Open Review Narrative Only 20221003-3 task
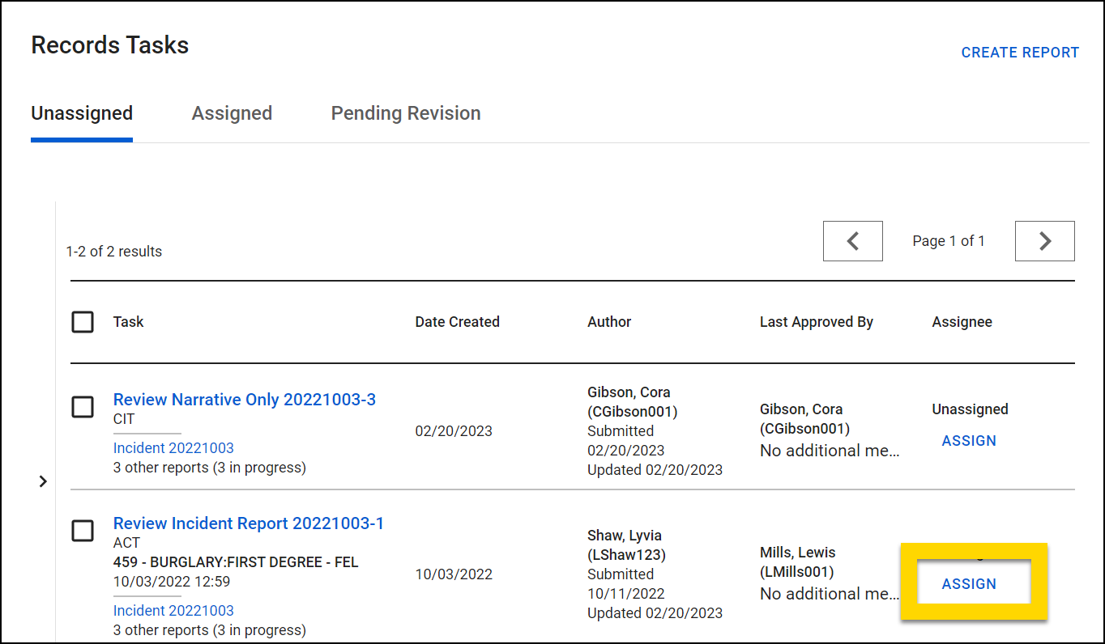Image resolution: width=1105 pixels, height=644 pixels. tap(244, 399)
